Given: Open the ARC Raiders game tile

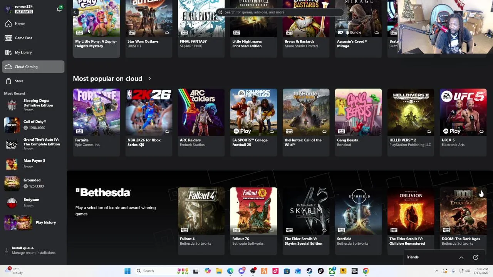Looking at the screenshot, I should [201, 122].
